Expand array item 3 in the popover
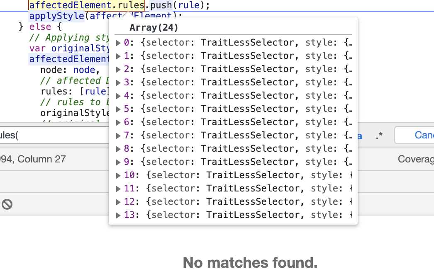 [118, 82]
